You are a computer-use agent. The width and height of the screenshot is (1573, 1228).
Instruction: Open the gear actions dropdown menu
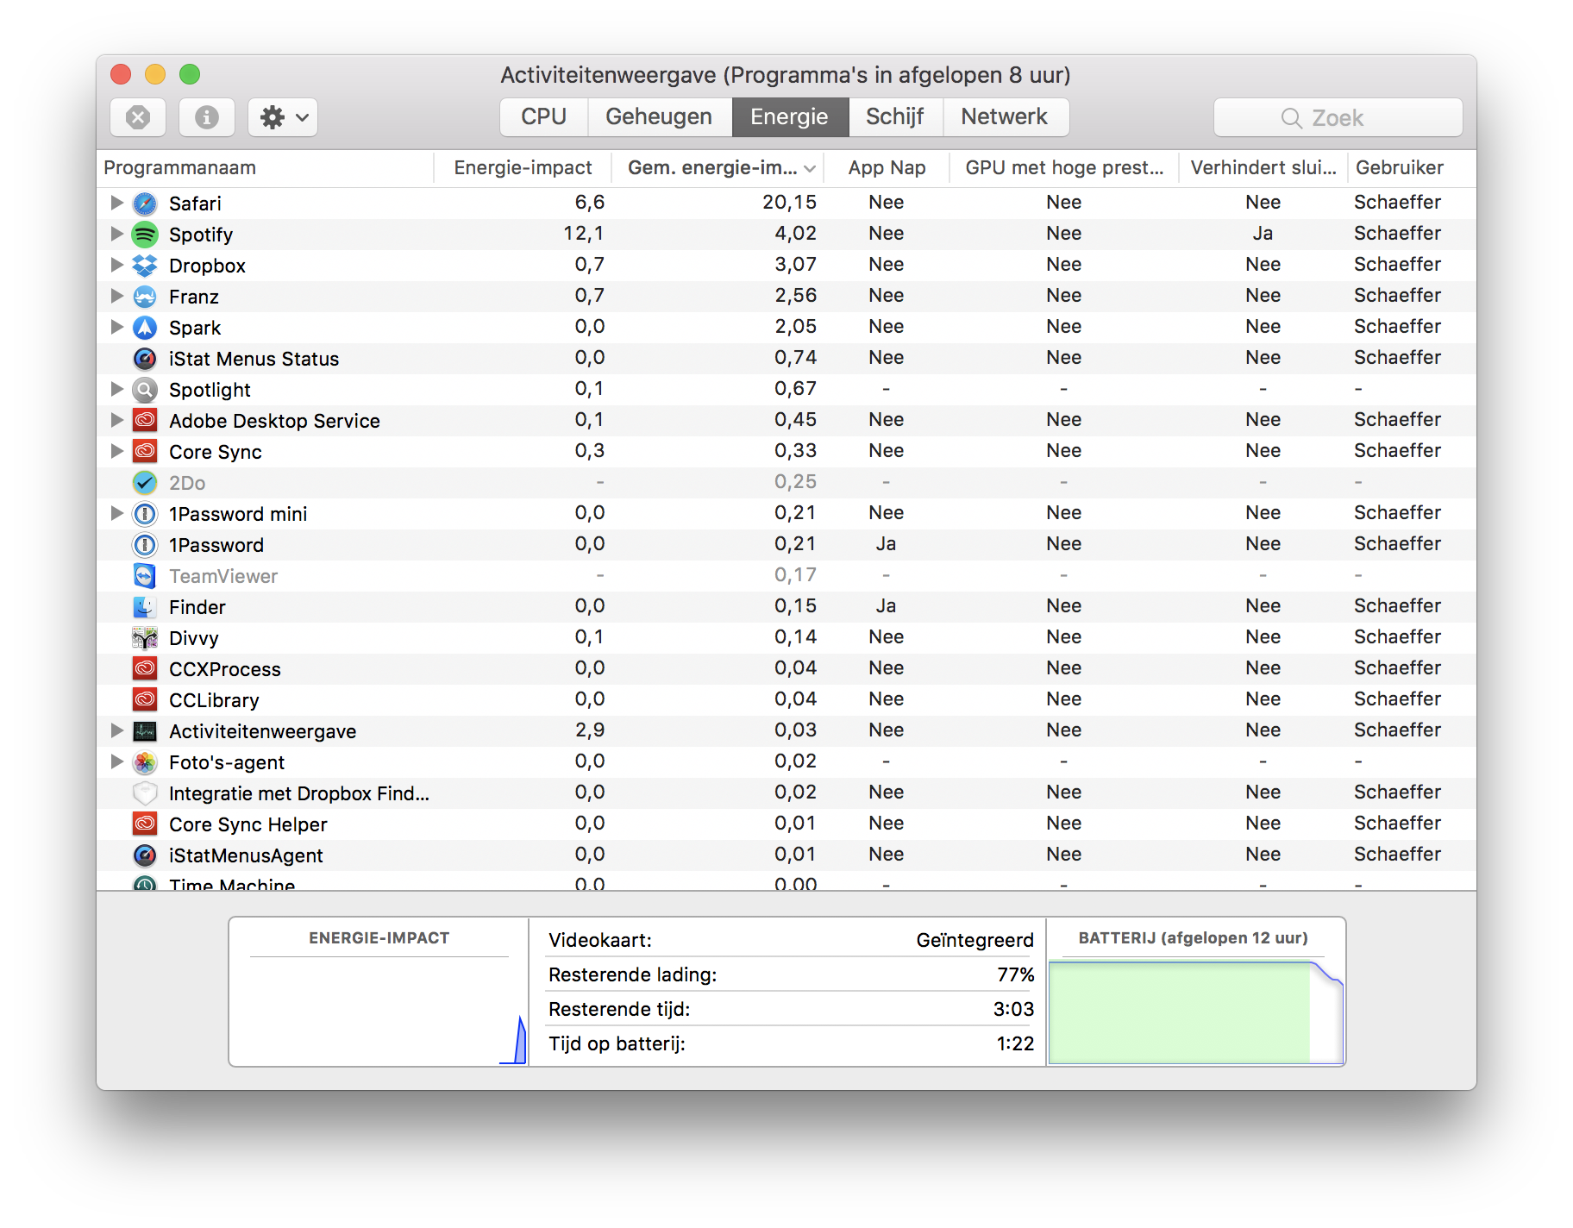click(x=283, y=117)
